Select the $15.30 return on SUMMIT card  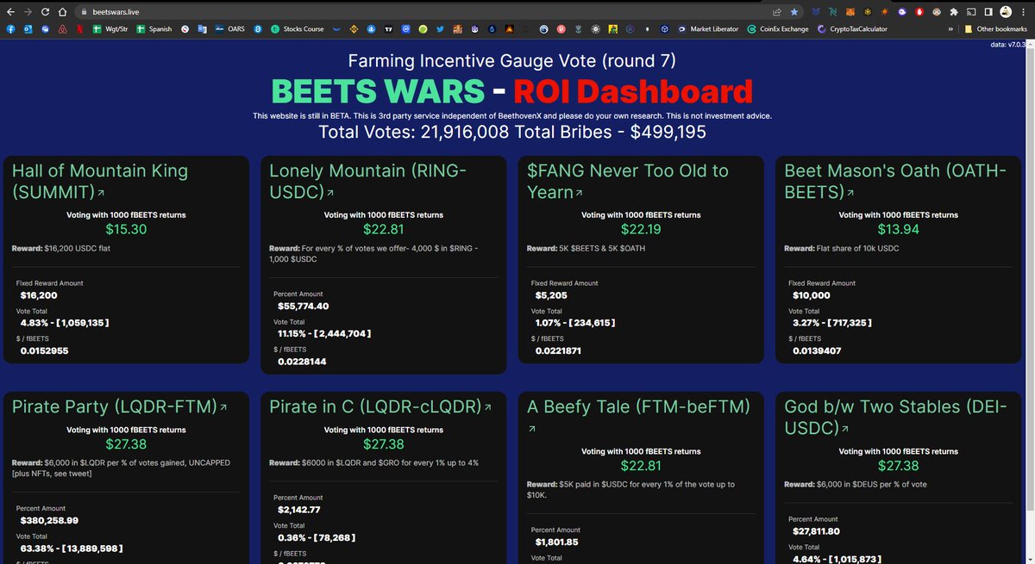pyautogui.click(x=126, y=229)
